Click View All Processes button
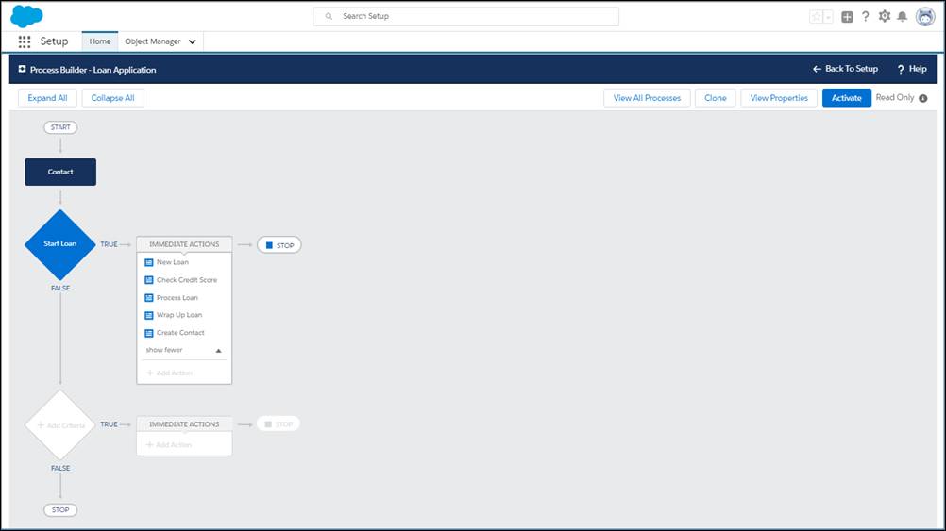 pyautogui.click(x=647, y=98)
